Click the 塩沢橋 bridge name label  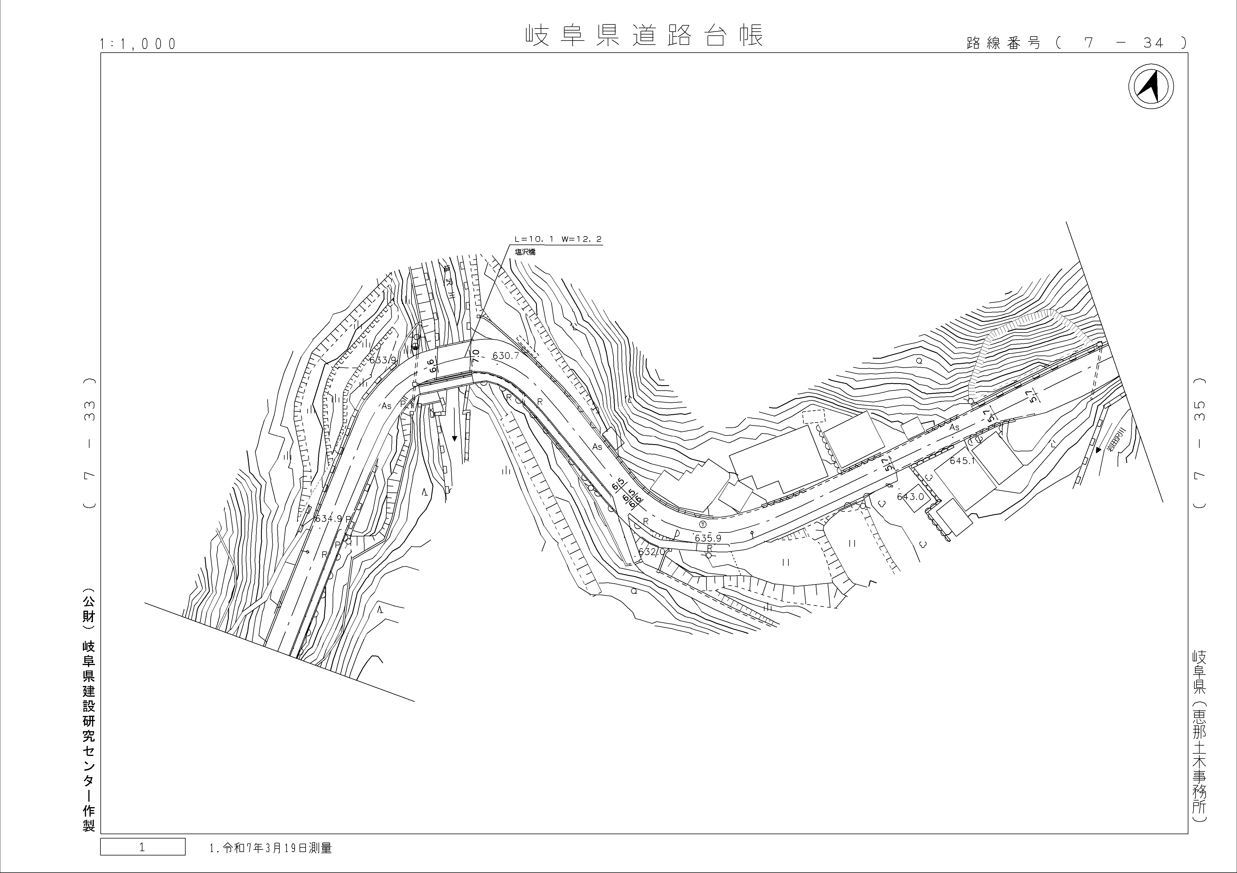pos(525,252)
